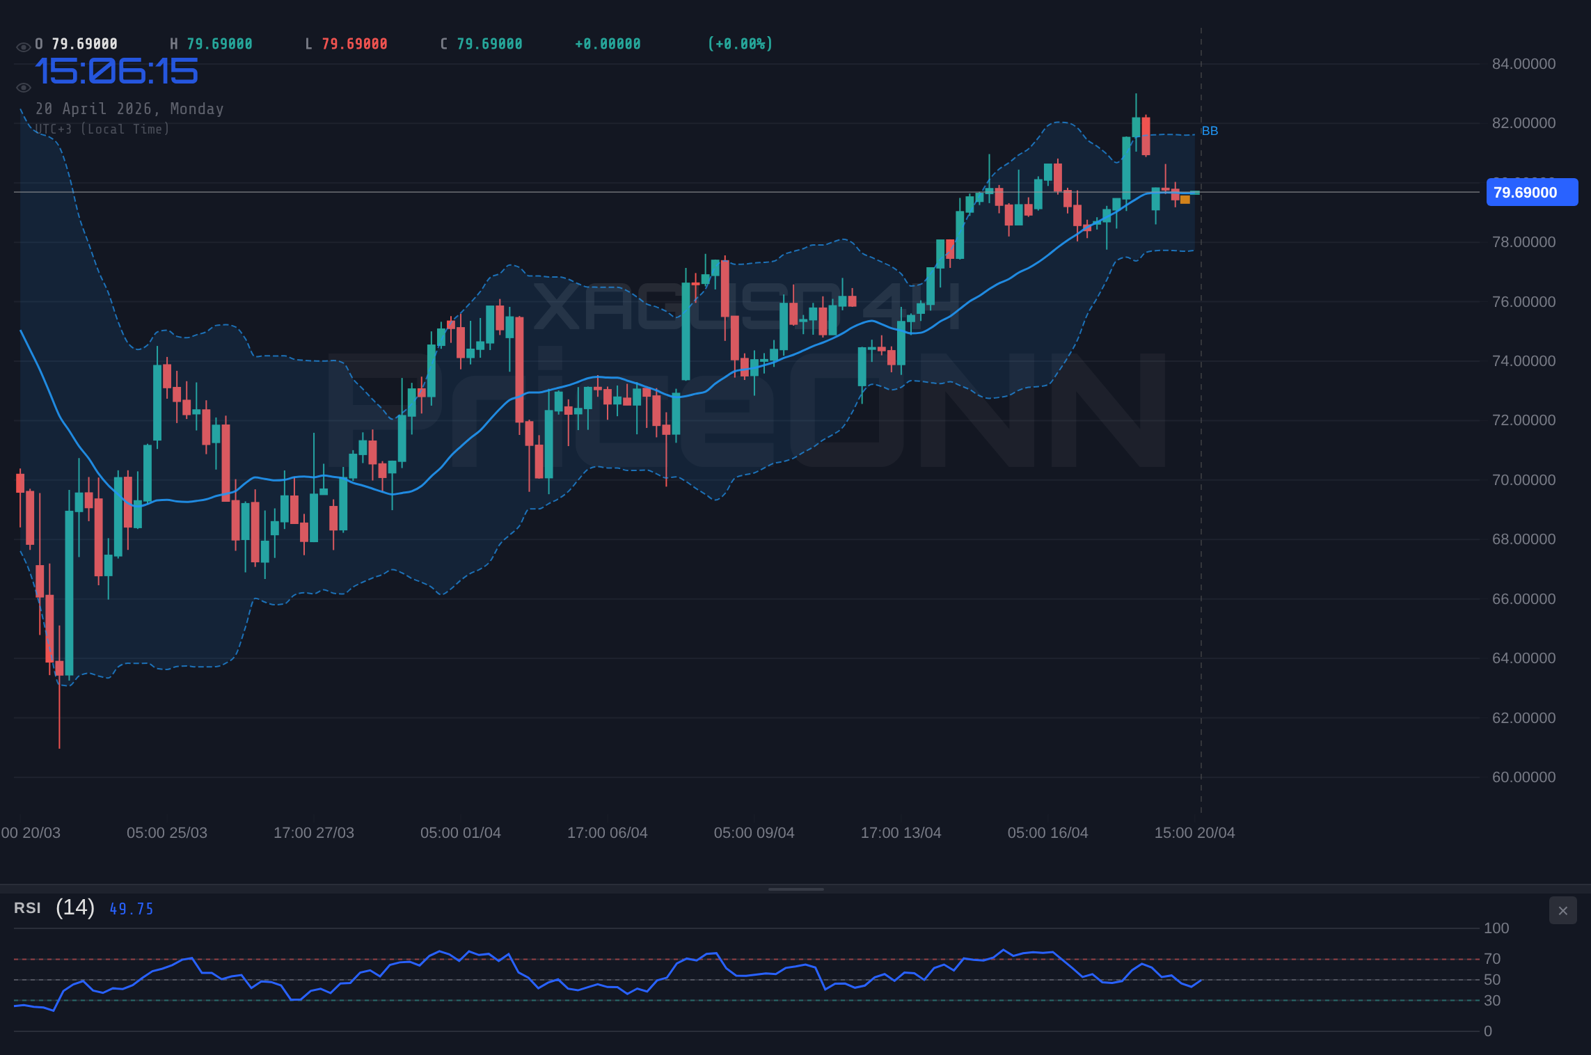Click the RSI axis level 70
The height and width of the screenshot is (1055, 1591).
pyautogui.click(x=1492, y=959)
